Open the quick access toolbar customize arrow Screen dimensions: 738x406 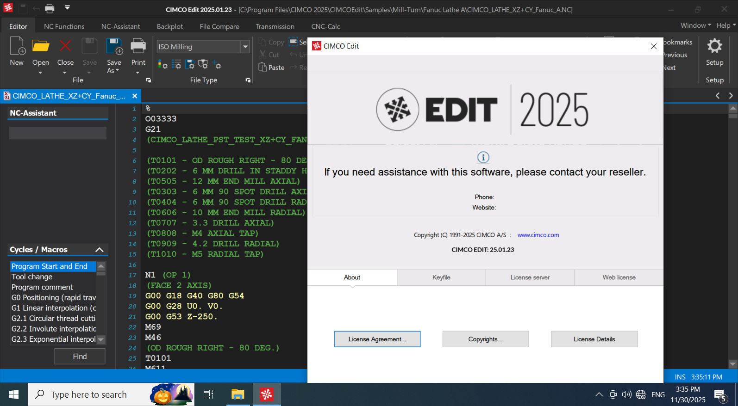click(68, 8)
